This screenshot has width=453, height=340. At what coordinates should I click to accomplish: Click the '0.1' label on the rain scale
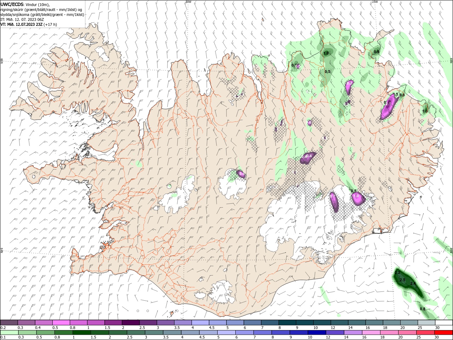[3, 338]
